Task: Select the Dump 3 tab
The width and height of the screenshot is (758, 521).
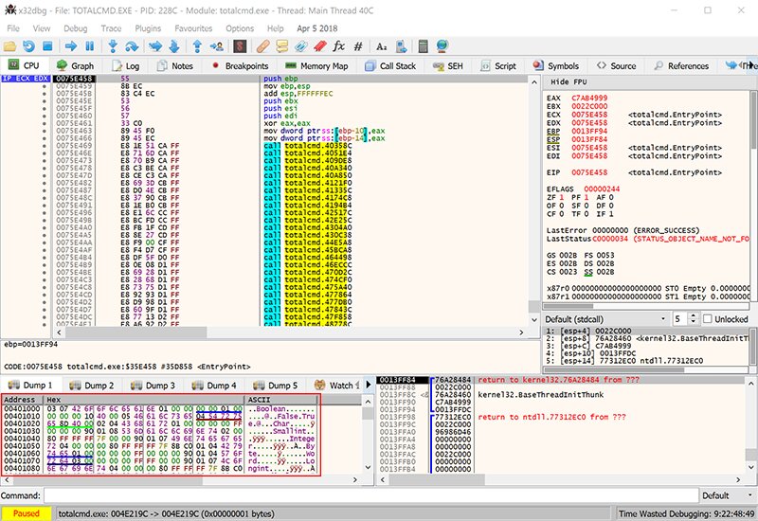Action: pyautogui.click(x=153, y=386)
